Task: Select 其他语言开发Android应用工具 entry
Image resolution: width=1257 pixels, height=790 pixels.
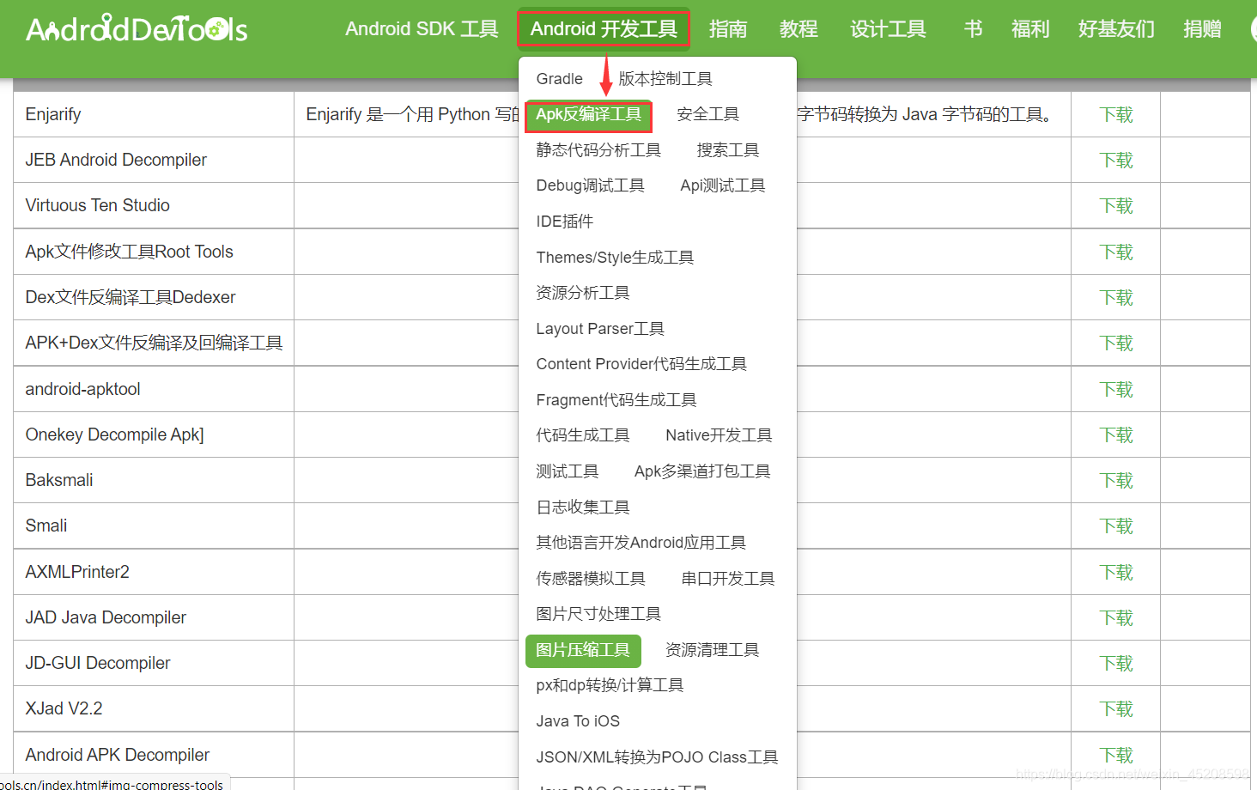Action: tap(641, 543)
